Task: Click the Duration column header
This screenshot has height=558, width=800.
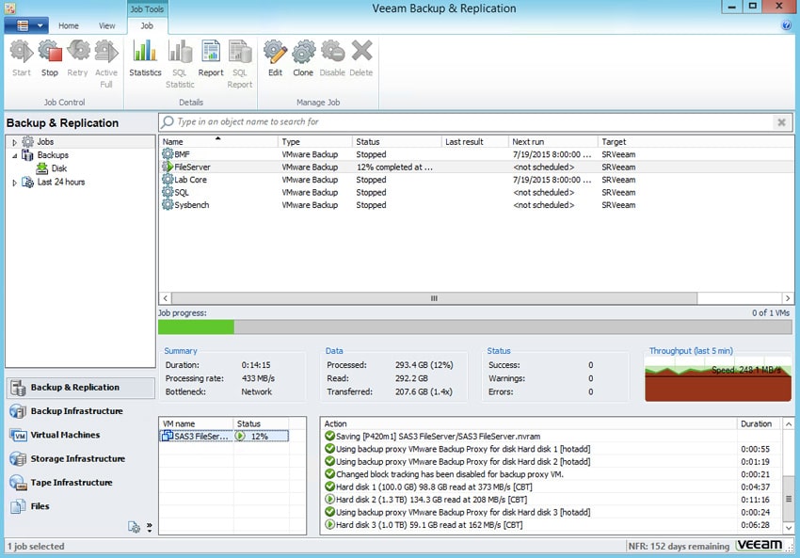Action: tap(759, 423)
